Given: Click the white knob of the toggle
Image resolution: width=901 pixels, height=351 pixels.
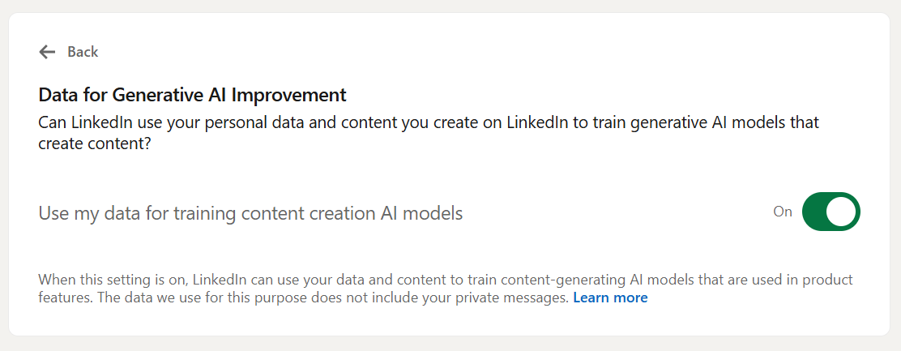Looking at the screenshot, I should pos(843,212).
